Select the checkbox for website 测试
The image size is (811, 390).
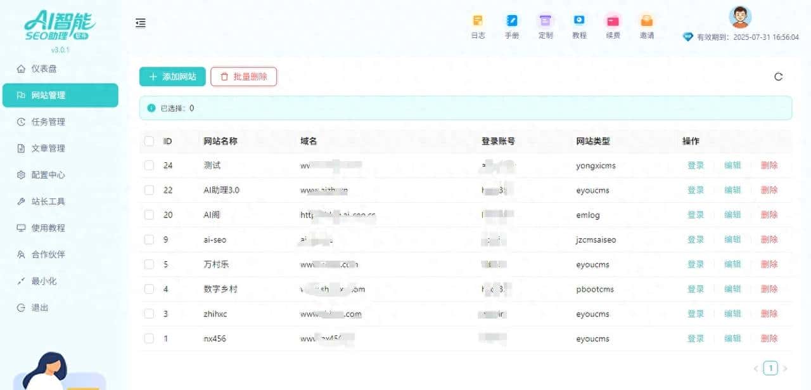(x=149, y=165)
